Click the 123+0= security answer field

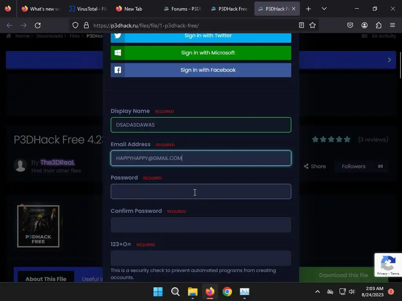pos(201,258)
